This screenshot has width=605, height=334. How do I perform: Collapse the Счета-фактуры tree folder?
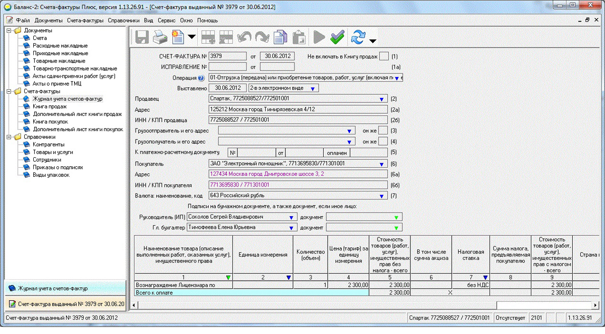click(9, 91)
